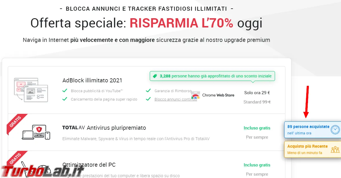This screenshot has width=341, height=178.
Task: Click the Acquisto più Recente notification
Action: point(313,149)
